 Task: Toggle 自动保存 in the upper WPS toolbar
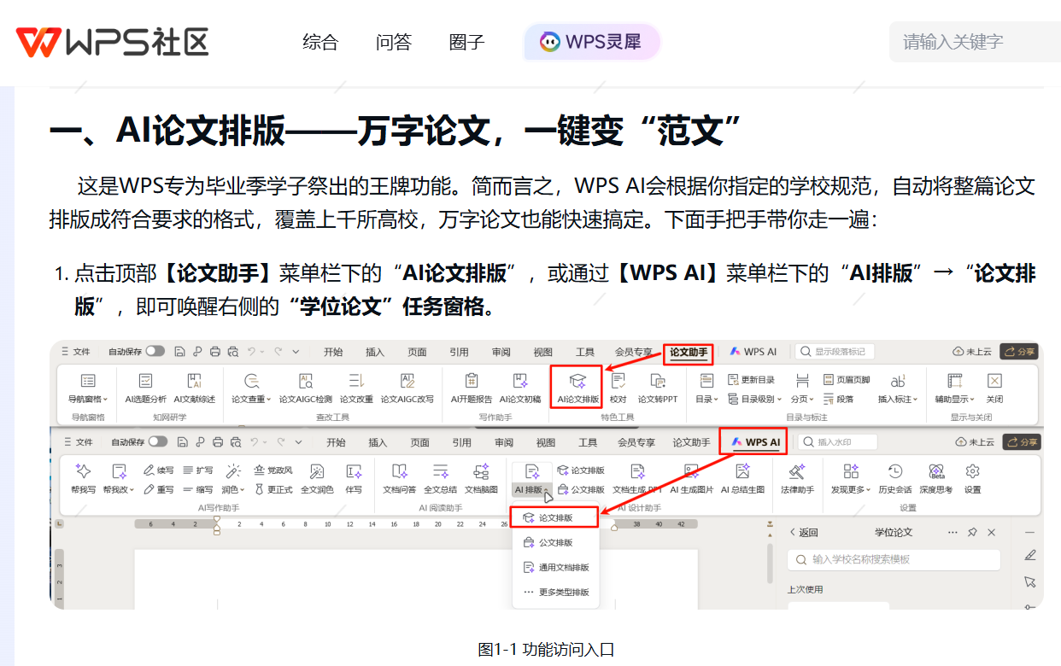(x=155, y=351)
